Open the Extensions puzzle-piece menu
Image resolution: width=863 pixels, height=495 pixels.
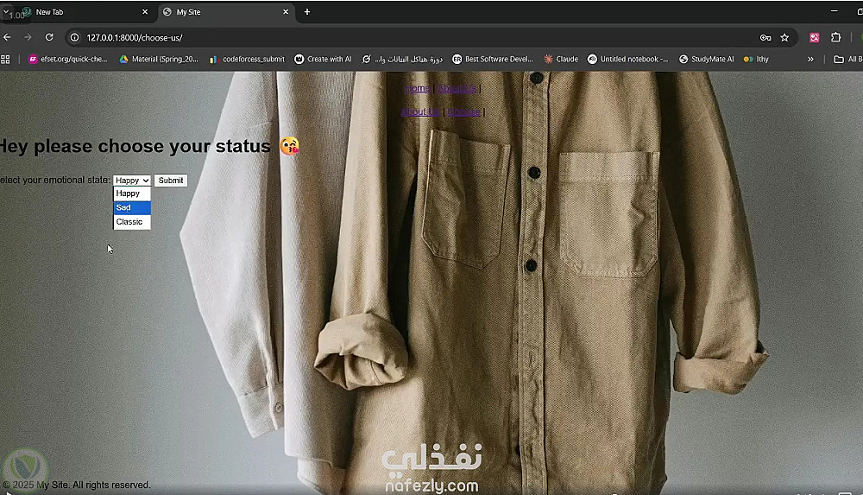point(835,37)
